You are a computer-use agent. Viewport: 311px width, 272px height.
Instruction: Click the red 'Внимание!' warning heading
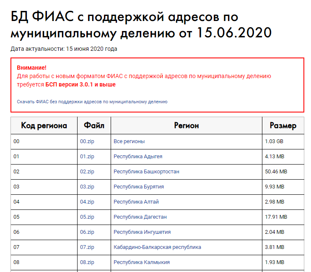pos(31,68)
